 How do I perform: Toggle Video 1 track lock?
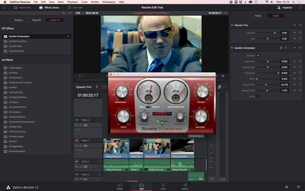point(81,146)
